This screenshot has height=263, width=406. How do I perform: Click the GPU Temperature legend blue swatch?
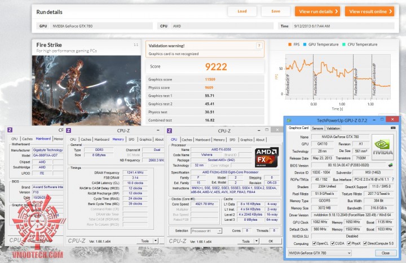point(304,44)
